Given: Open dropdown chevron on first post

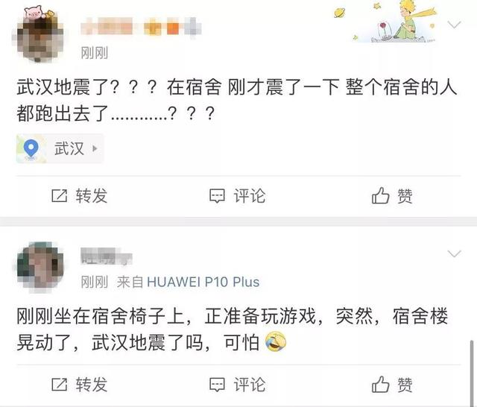Looking at the screenshot, I should click(x=455, y=25).
